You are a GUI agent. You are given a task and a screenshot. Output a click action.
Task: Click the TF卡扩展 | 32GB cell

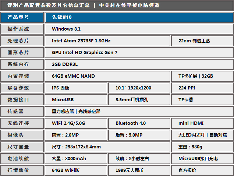coord(202,76)
